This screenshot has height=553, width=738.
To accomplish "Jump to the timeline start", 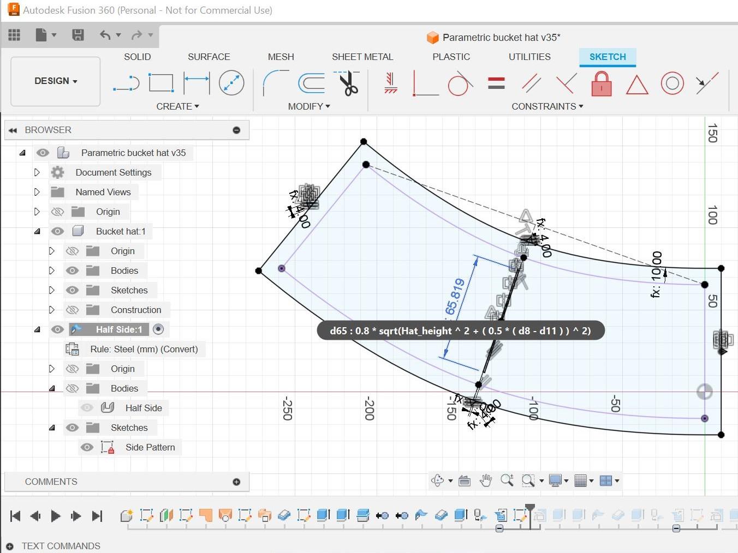I will tap(15, 516).
